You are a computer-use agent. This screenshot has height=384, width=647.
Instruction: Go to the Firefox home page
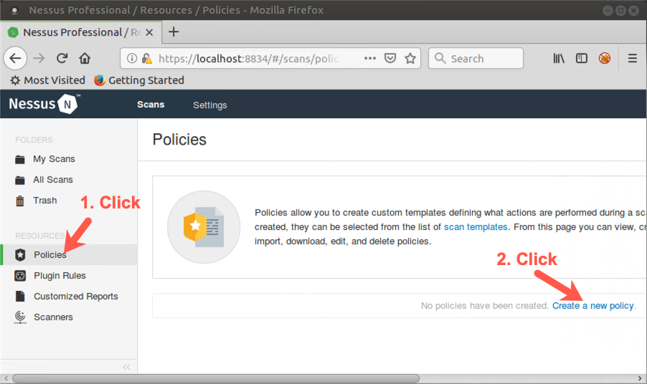coord(85,59)
